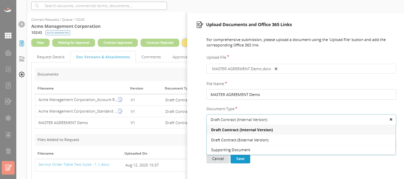
Task: Click the Upload File field area
Action: 301,69
